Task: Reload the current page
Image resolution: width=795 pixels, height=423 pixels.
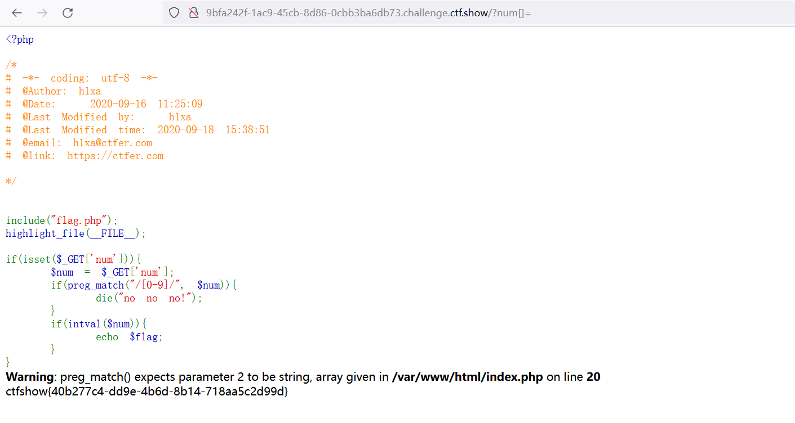Action: (68, 13)
